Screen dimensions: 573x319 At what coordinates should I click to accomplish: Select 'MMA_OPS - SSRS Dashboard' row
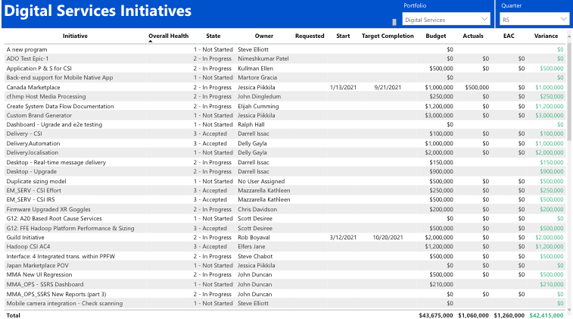(285, 285)
